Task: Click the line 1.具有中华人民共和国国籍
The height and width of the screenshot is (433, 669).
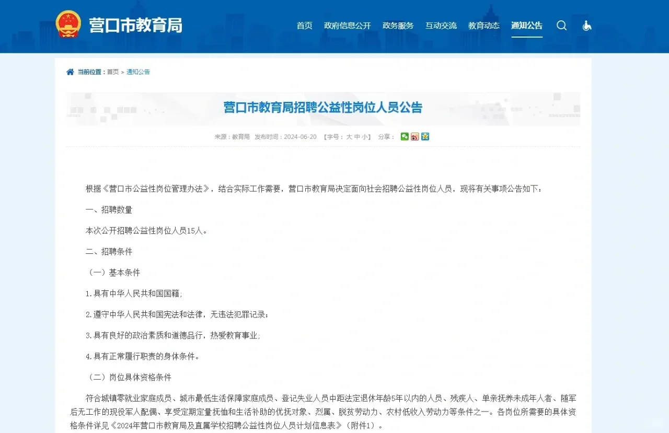Action: tap(134, 294)
